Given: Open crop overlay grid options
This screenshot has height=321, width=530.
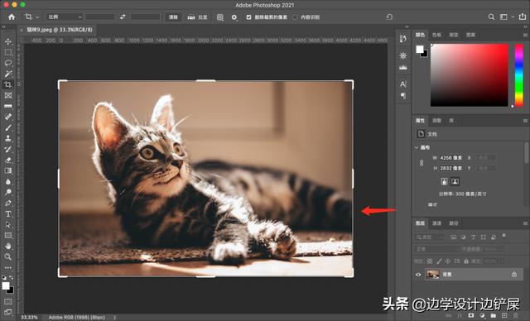Looking at the screenshot, I should pos(220,17).
